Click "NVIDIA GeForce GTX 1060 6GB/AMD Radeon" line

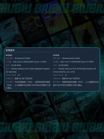tap(30, 69)
